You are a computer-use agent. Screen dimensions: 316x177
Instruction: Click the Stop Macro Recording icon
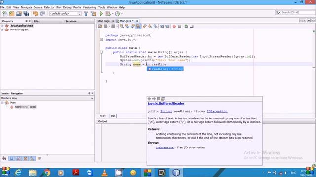click(x=180, y=26)
